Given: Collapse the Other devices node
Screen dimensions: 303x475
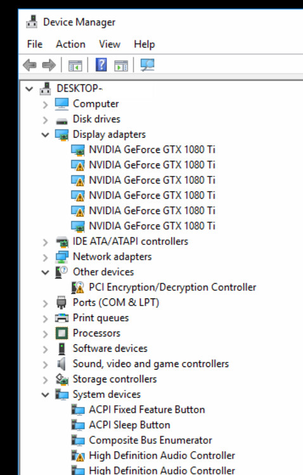Looking at the screenshot, I should tap(46, 272).
